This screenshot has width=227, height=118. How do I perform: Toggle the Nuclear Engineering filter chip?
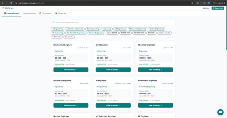(157, 29)
